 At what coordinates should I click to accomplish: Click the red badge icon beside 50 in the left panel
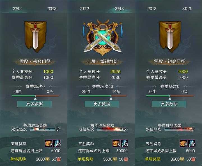pyautogui.click(x=59, y=159)
